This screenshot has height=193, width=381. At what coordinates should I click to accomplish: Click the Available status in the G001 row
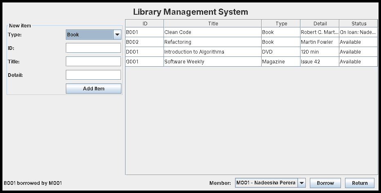coord(359,61)
